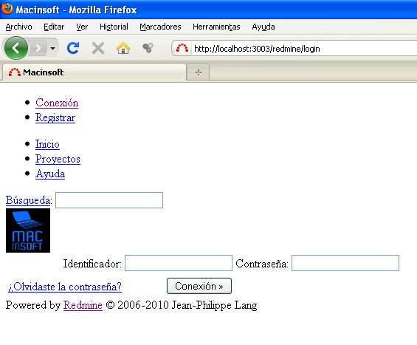This screenshot has width=417, height=345.
Task: Focus the Identificador input field
Action: 179,263
